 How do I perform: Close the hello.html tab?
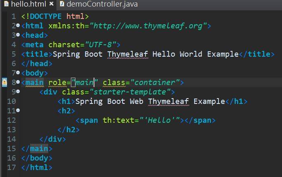[52, 4]
